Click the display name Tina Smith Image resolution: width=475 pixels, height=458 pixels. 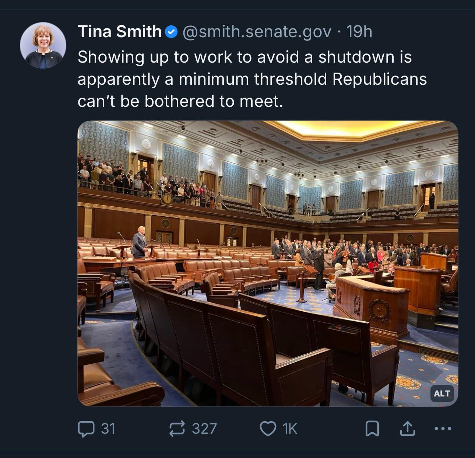point(119,32)
